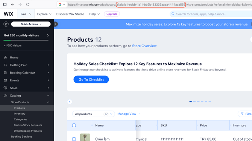Select the last carousel indicator dot
The width and height of the screenshot is (252, 141).
[x=210, y=102]
